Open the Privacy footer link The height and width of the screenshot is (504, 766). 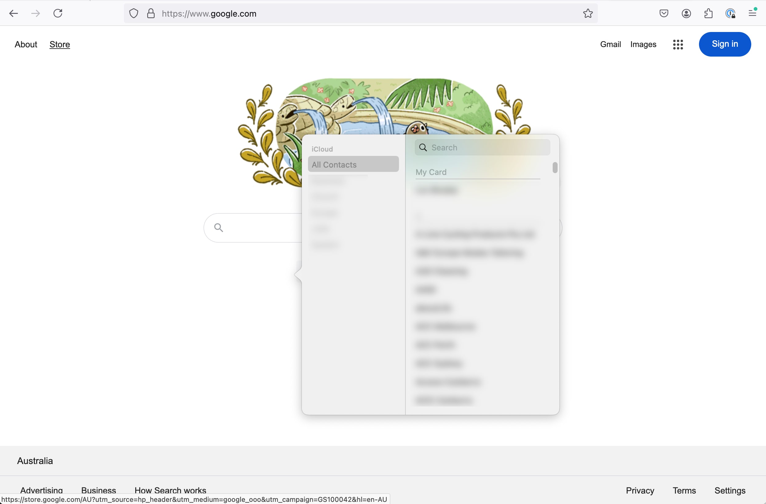[x=640, y=490]
